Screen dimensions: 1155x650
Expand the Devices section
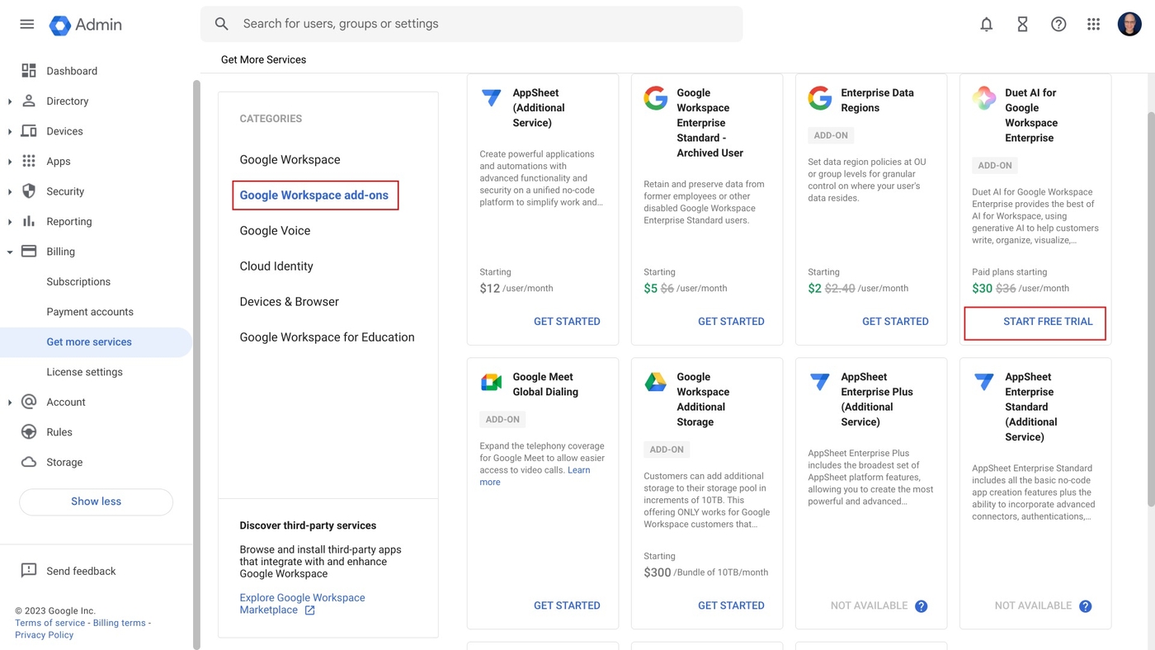[x=10, y=130]
